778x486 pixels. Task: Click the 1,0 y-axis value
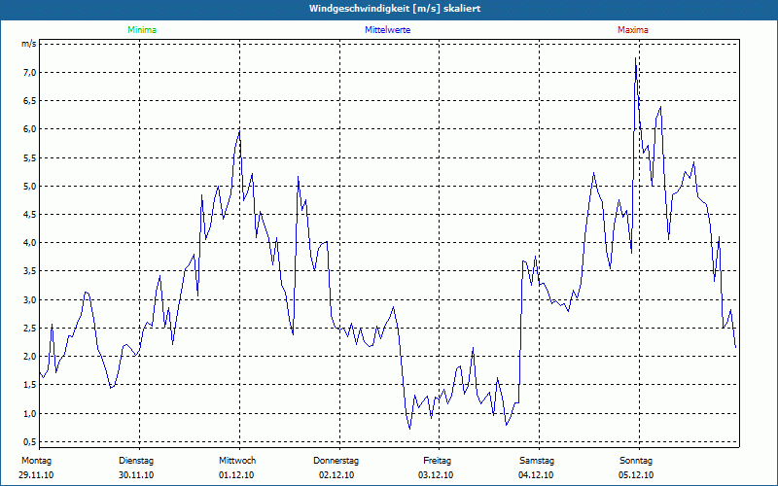pos(30,413)
